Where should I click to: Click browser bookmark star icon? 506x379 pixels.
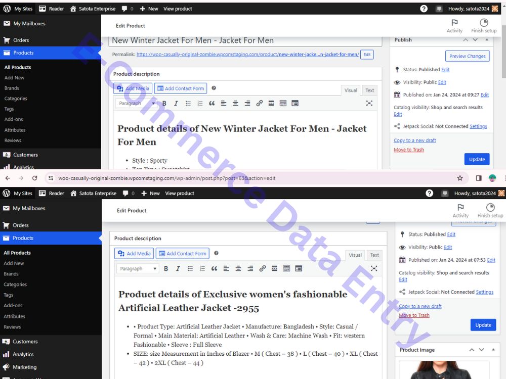(460, 178)
